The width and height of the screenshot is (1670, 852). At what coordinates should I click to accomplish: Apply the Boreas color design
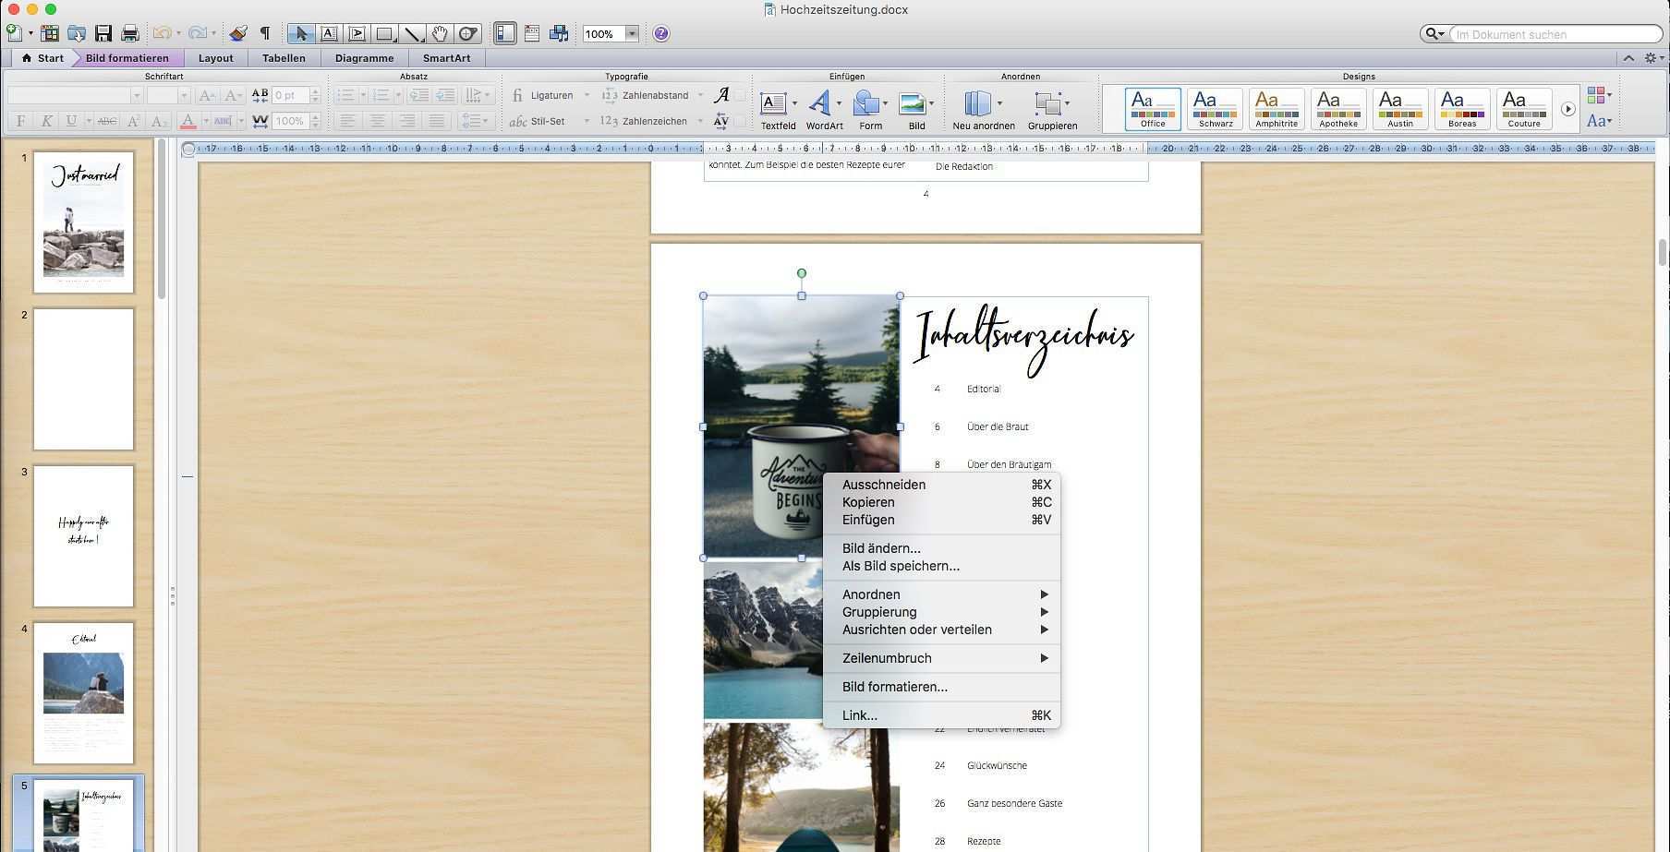1461,108
